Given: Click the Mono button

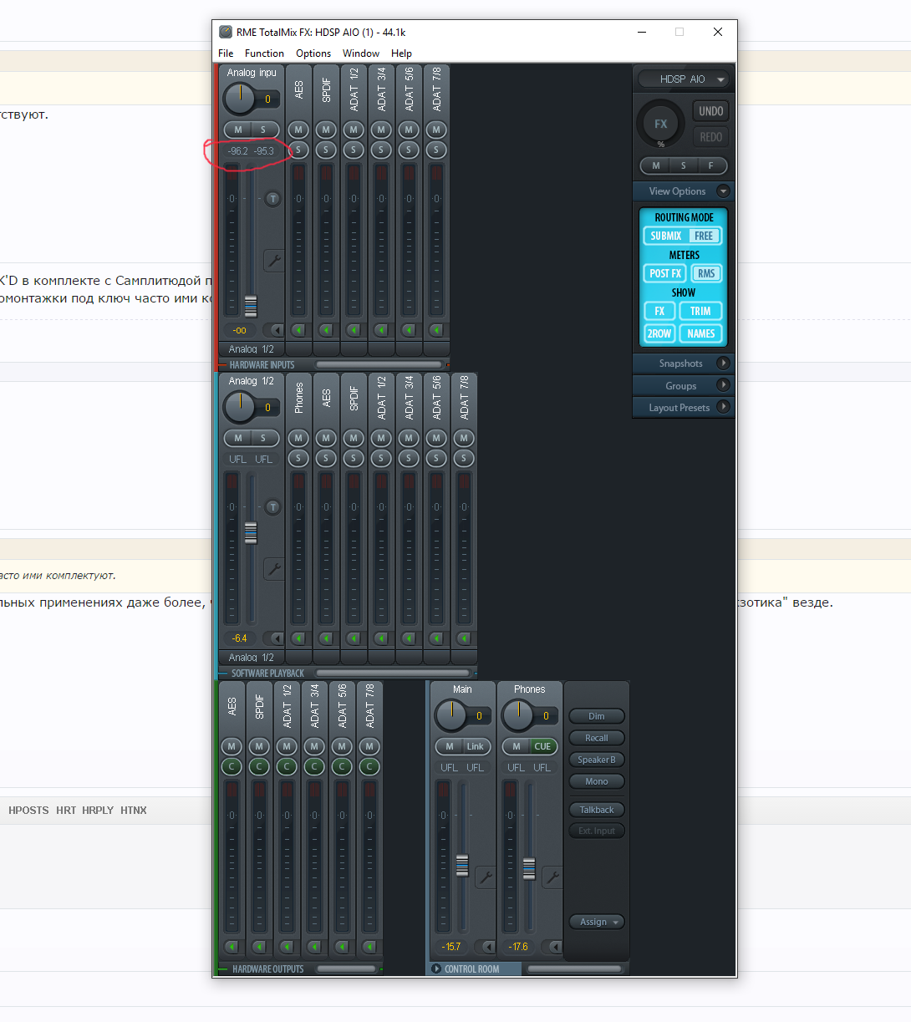Looking at the screenshot, I should pos(597,781).
